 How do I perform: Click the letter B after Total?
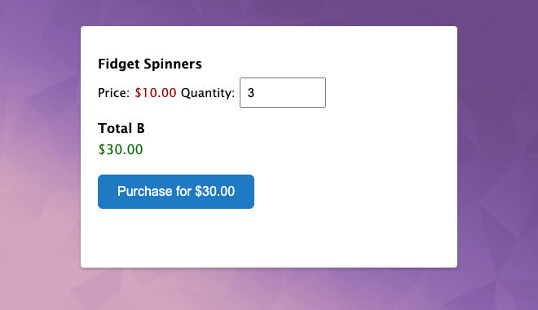(x=141, y=128)
